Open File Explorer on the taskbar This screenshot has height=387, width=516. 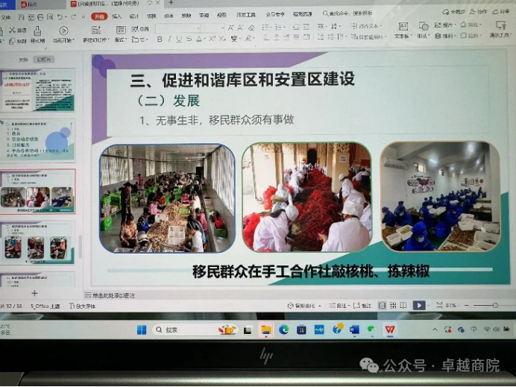[266, 330]
